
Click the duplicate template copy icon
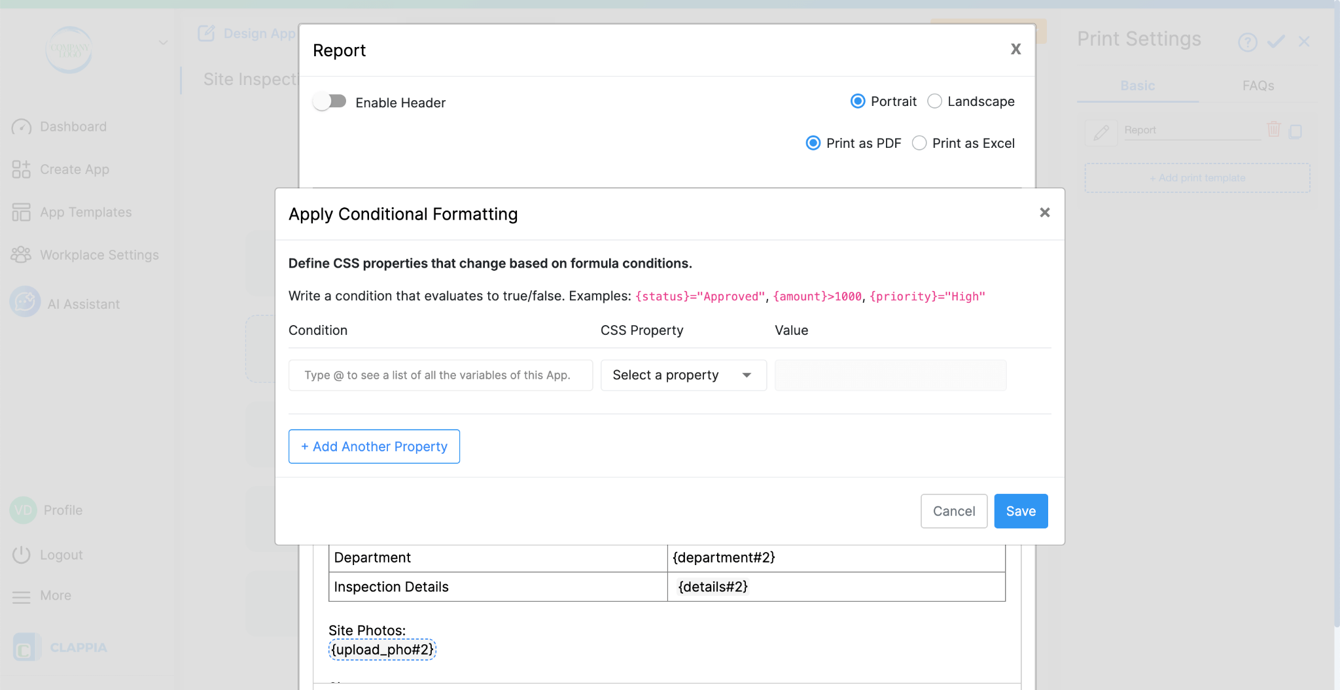click(x=1296, y=131)
